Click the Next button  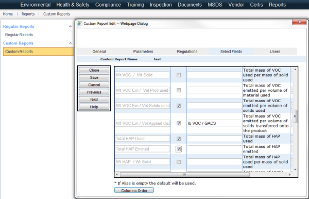(x=94, y=100)
